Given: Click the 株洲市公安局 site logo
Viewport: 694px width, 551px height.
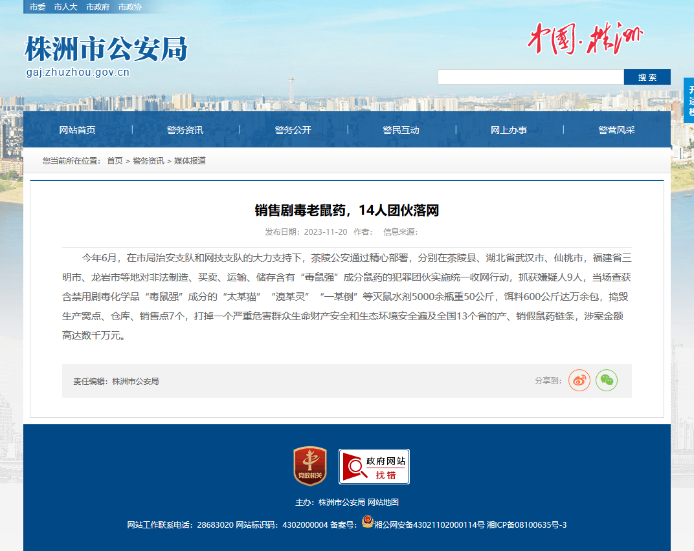Looking at the screenshot, I should tap(106, 56).
